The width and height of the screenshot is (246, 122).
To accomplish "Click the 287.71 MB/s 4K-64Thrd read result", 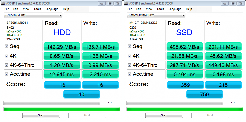I will click(x=185, y=65).
